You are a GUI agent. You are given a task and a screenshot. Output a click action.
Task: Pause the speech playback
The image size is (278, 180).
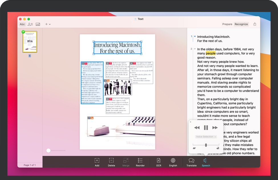(x=206, y=127)
